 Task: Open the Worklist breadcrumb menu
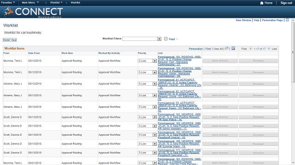[x=56, y=3]
